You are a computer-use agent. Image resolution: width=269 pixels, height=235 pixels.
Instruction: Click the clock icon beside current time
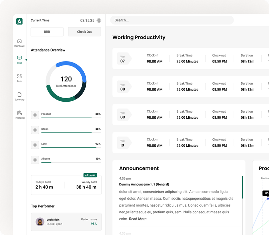tap(99, 20)
